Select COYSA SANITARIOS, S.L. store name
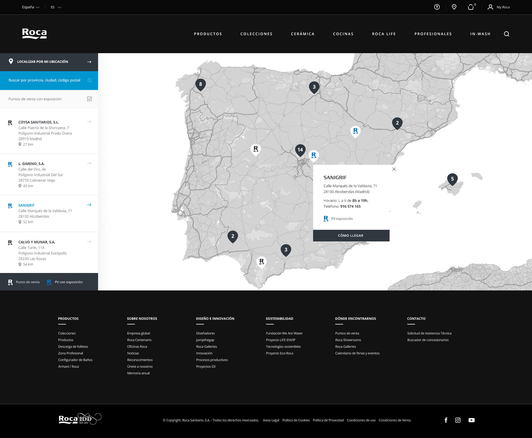 [39, 122]
